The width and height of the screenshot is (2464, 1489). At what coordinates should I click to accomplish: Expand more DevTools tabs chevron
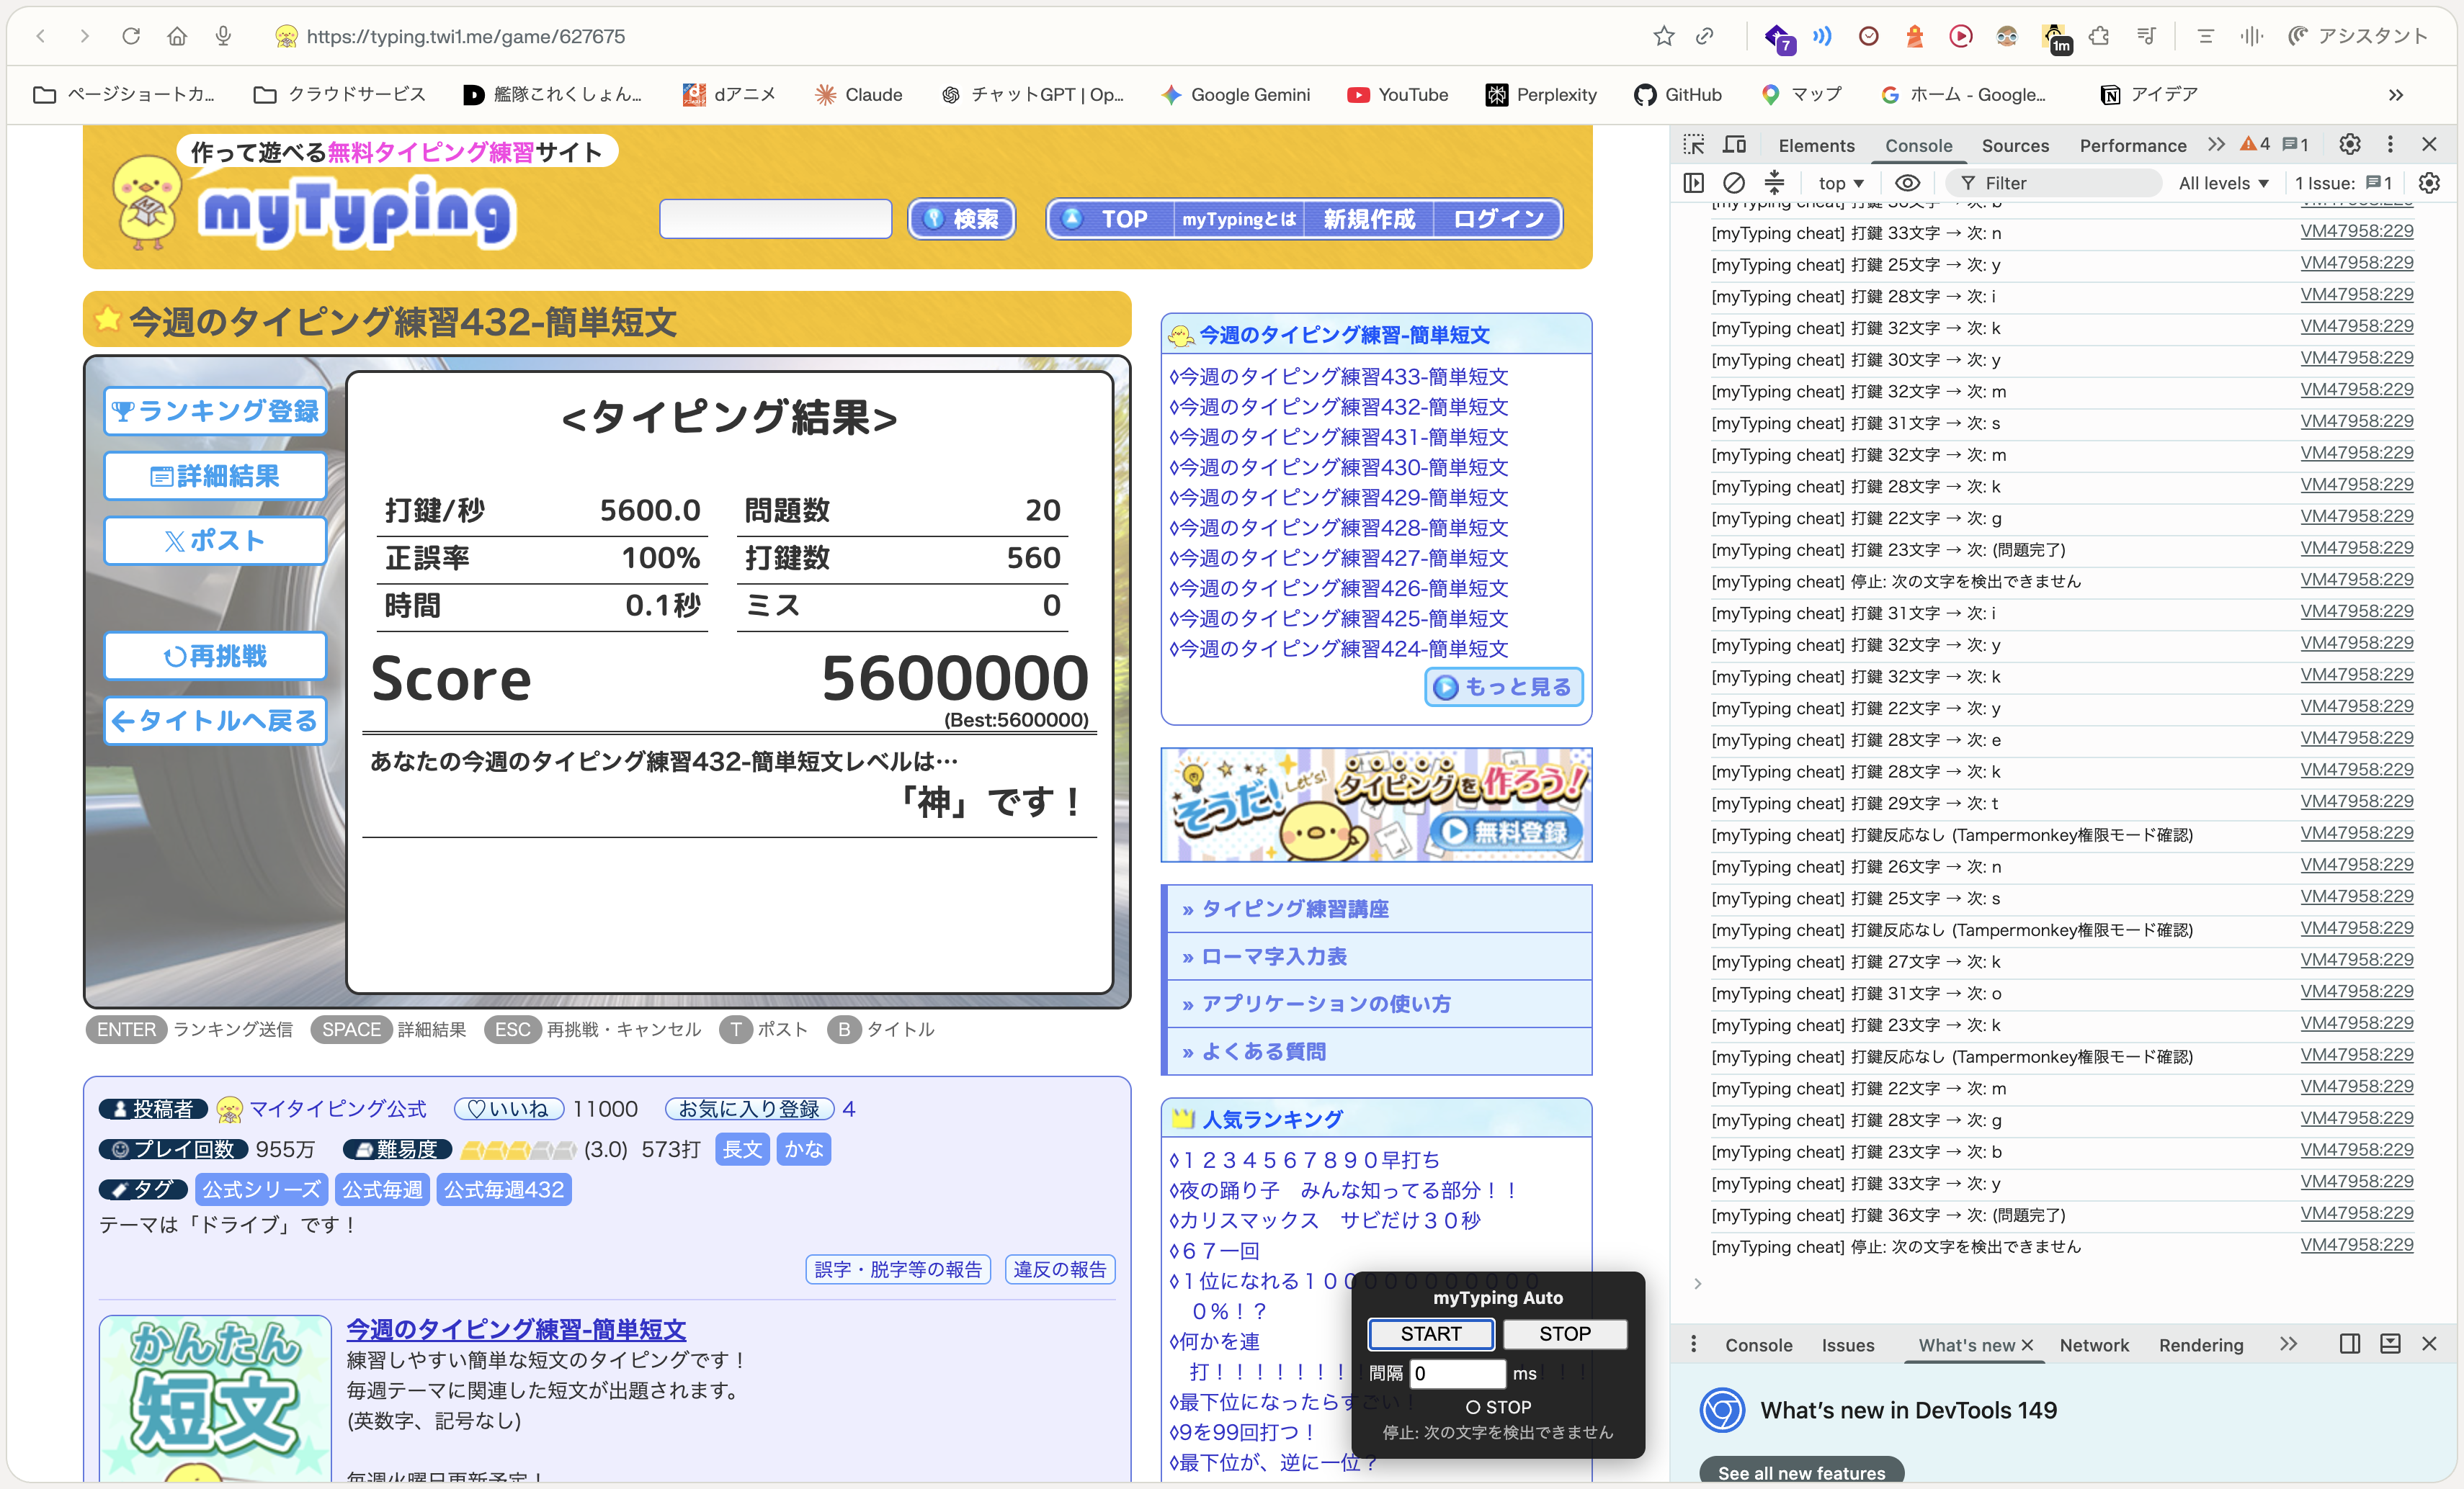coord(2216,145)
